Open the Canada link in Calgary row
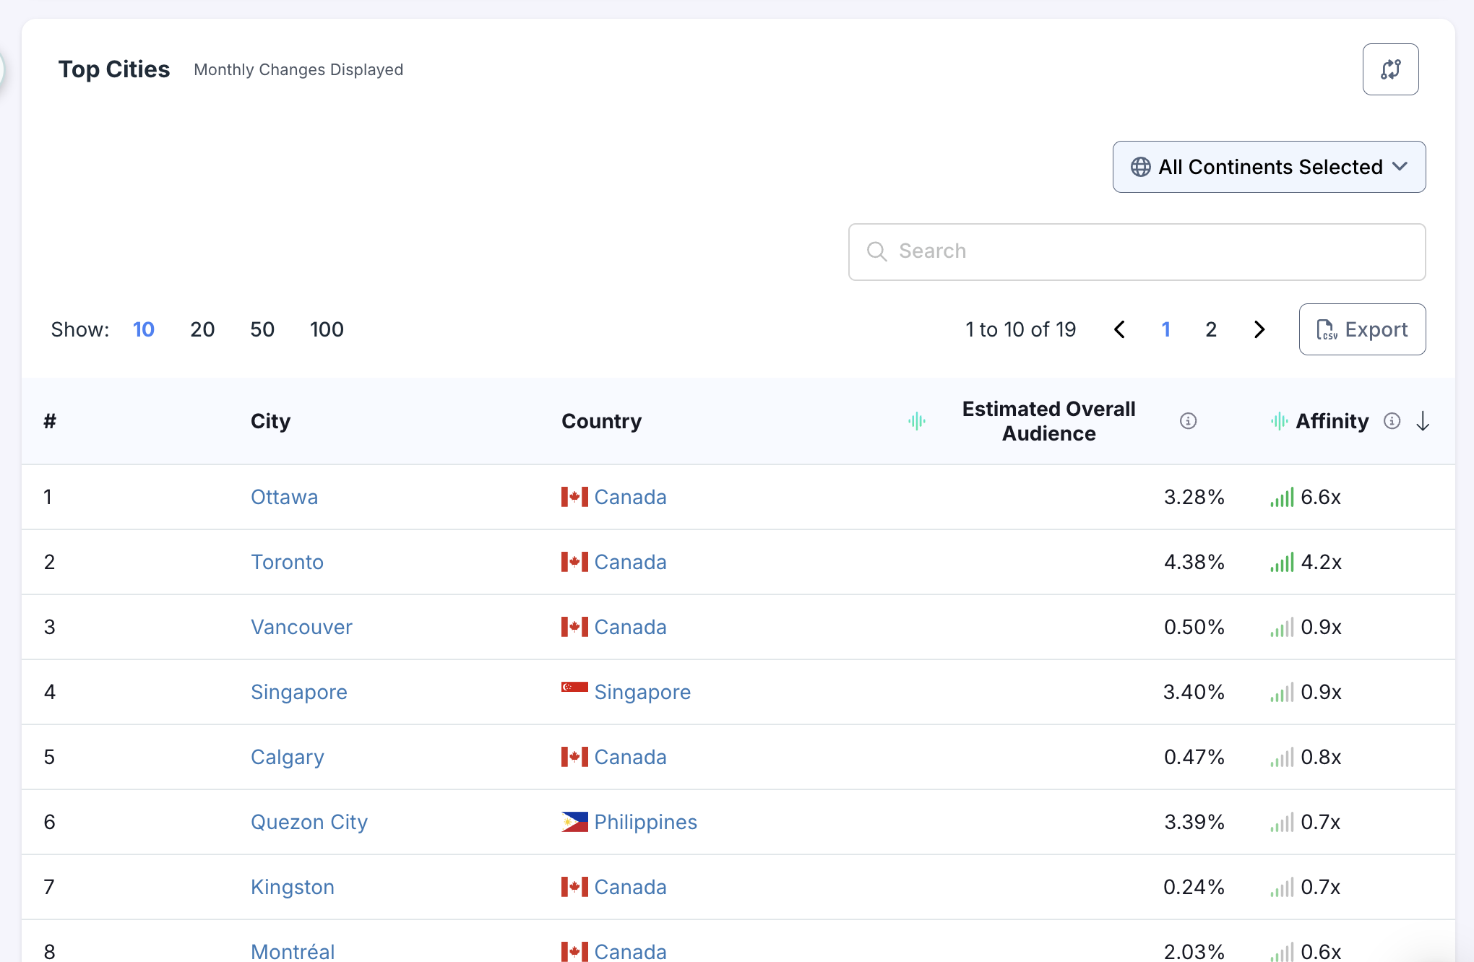Viewport: 1474px width, 962px height. click(x=630, y=757)
